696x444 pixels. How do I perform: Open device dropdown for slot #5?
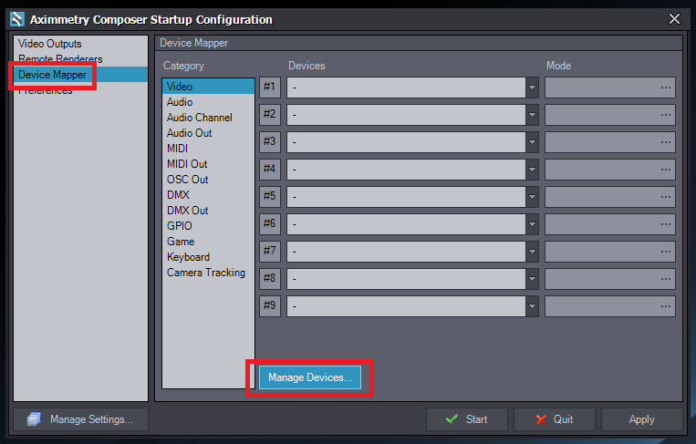(532, 197)
